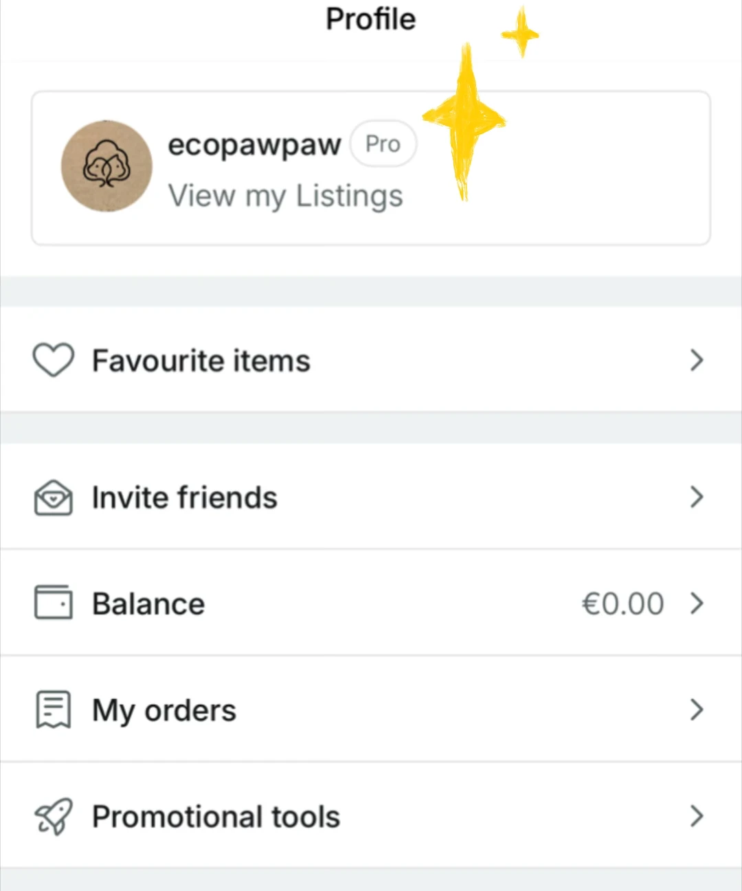Click the rocket Promotional tools icon
Screen dimensions: 742x891
coord(53,816)
